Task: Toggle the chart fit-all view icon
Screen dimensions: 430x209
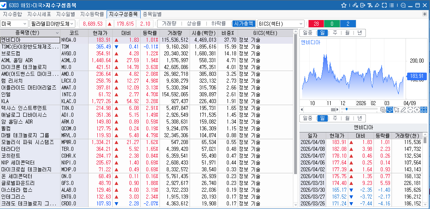Action: click(424, 110)
